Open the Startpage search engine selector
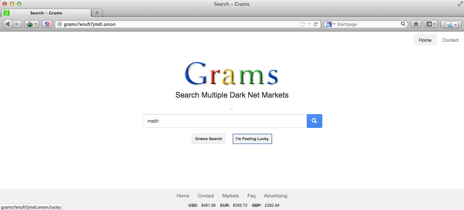 [331, 24]
